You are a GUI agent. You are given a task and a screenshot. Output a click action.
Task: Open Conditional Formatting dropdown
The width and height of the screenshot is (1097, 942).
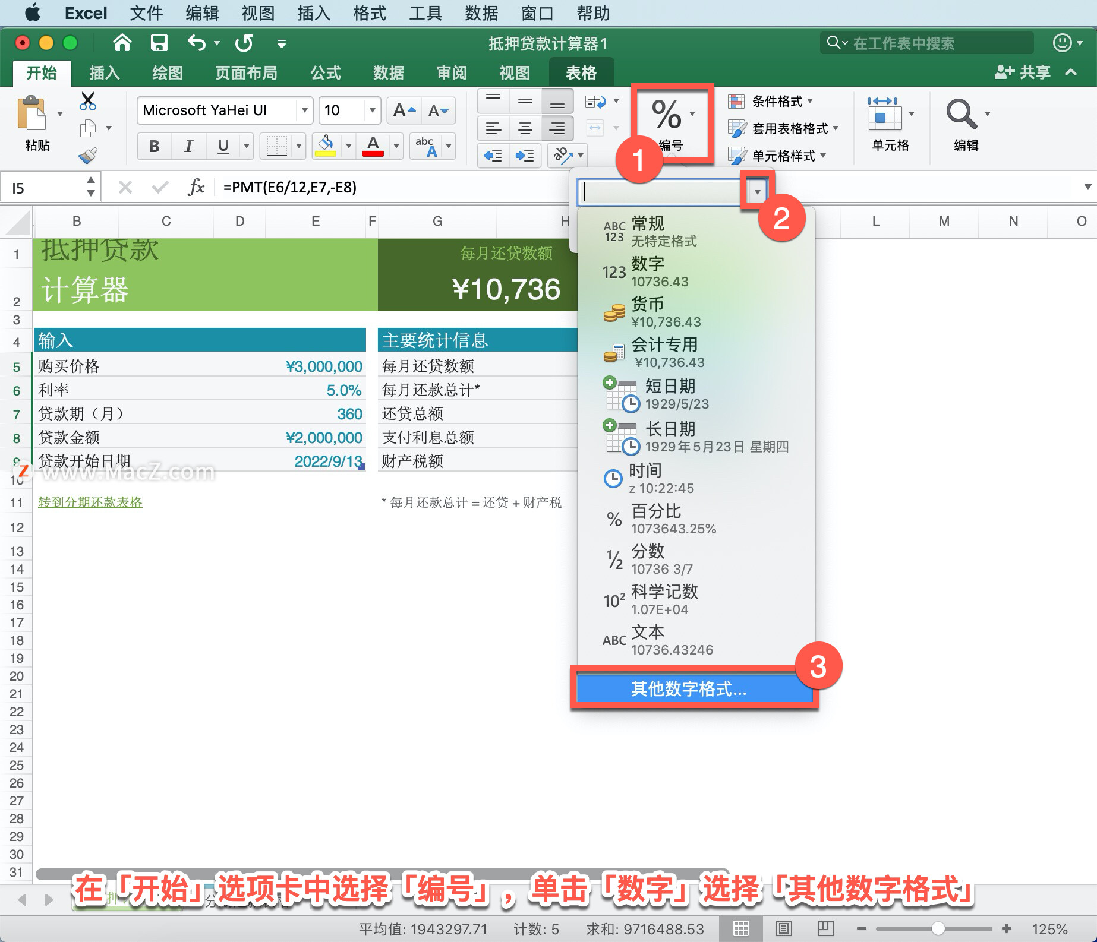point(771,101)
